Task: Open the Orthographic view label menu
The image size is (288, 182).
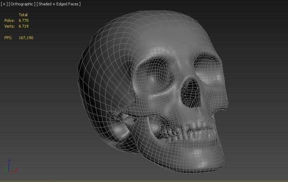Action: pos(22,4)
